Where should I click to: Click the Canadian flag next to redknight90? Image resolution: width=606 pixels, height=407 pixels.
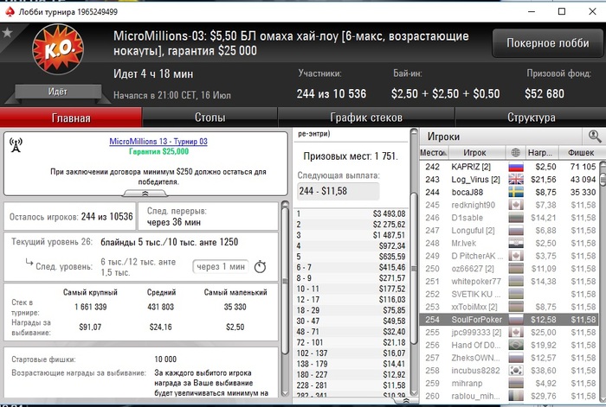click(x=516, y=205)
